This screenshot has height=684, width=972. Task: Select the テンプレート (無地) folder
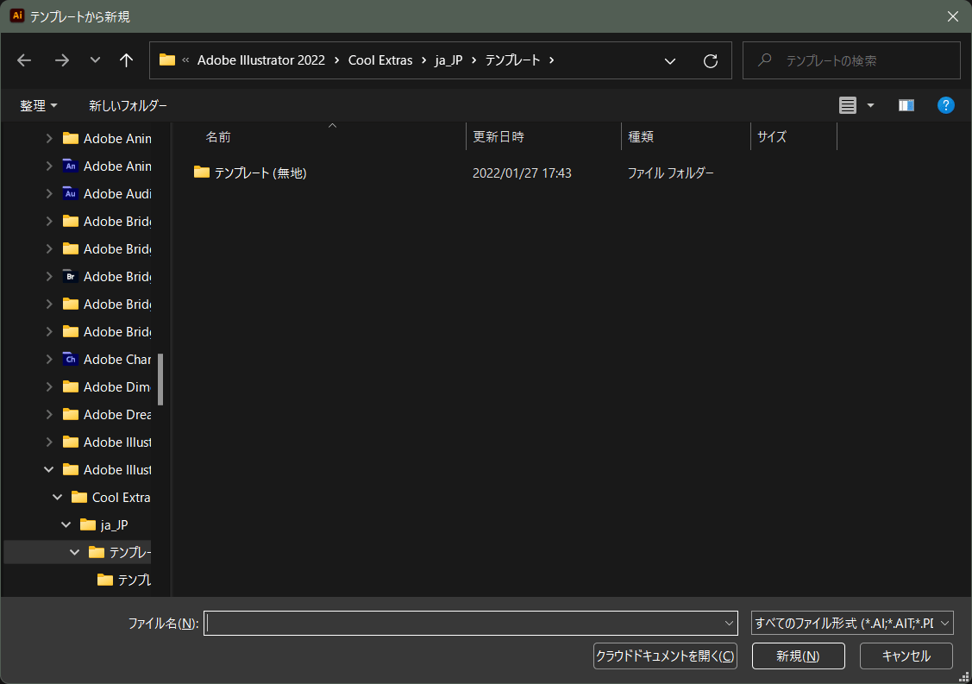tap(260, 173)
